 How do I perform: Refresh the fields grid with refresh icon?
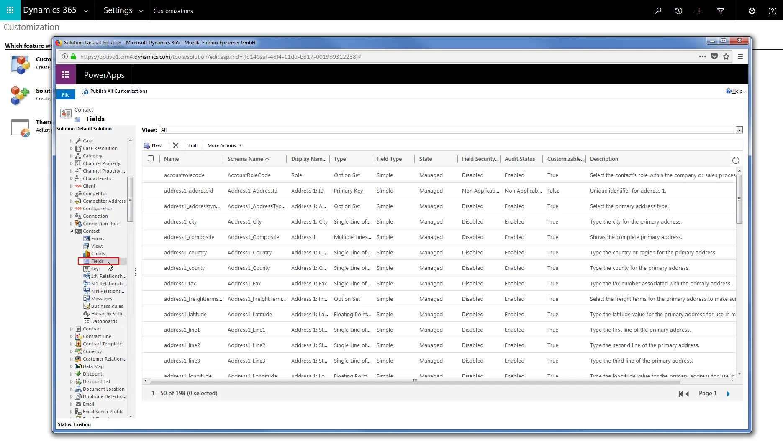(x=735, y=160)
